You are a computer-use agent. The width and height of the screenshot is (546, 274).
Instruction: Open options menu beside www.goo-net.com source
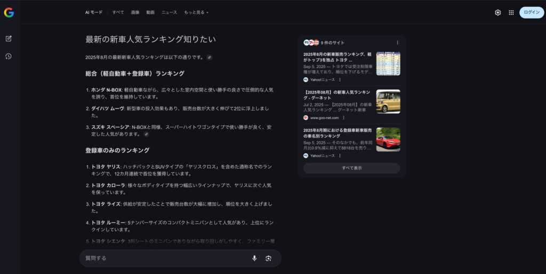coord(343,118)
